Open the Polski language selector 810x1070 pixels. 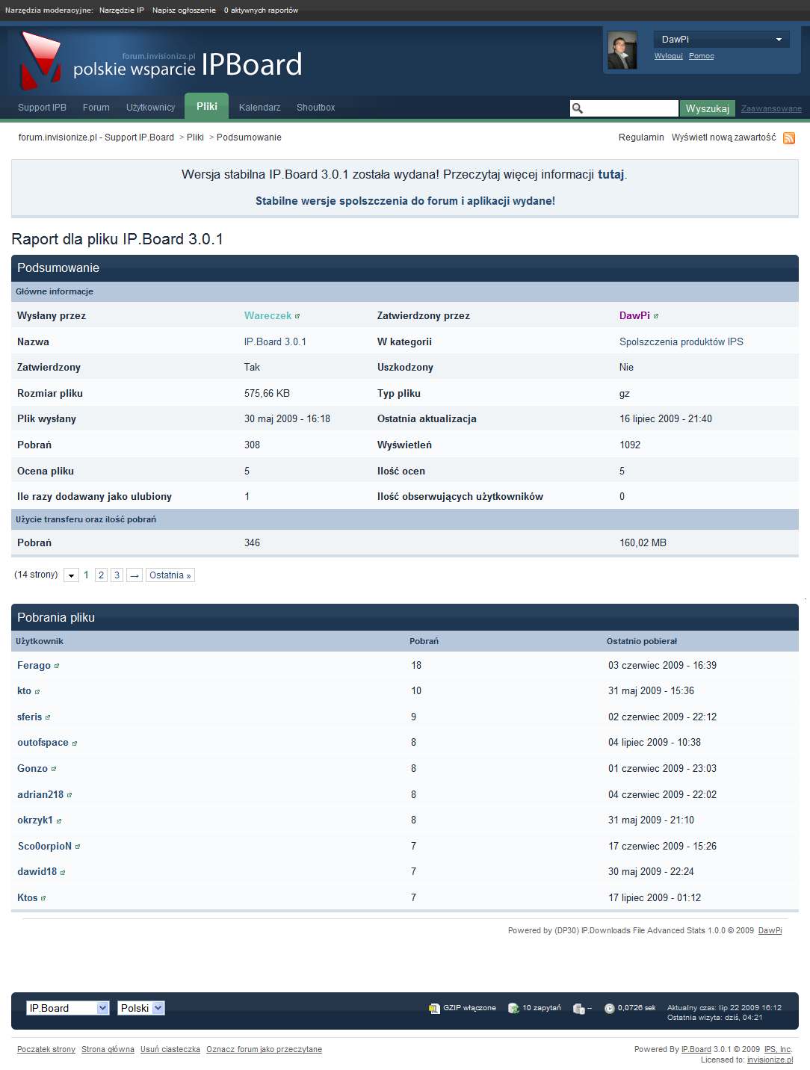(141, 1008)
